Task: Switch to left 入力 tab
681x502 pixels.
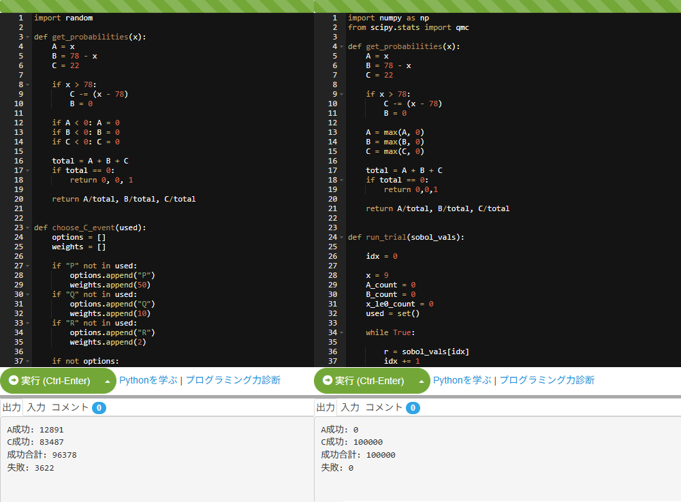Action: [36, 407]
